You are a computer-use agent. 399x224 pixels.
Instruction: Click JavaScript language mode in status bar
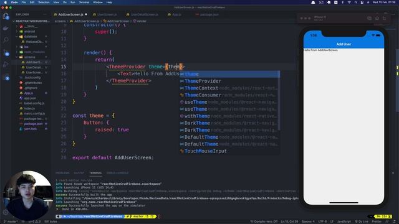(x=344, y=222)
